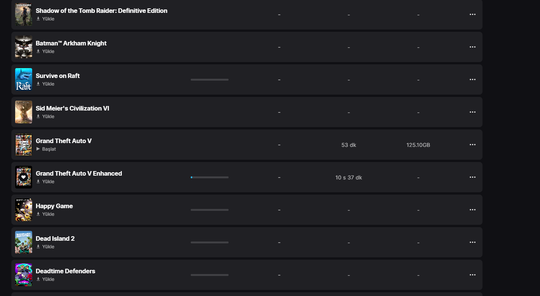Open the Sid Meier's Civilization VI title
The image size is (540, 296).
pyautogui.click(x=72, y=108)
